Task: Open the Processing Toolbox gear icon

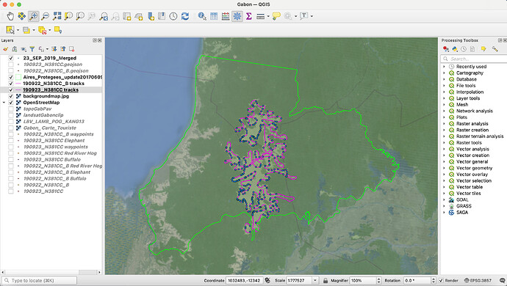Action: point(237,16)
